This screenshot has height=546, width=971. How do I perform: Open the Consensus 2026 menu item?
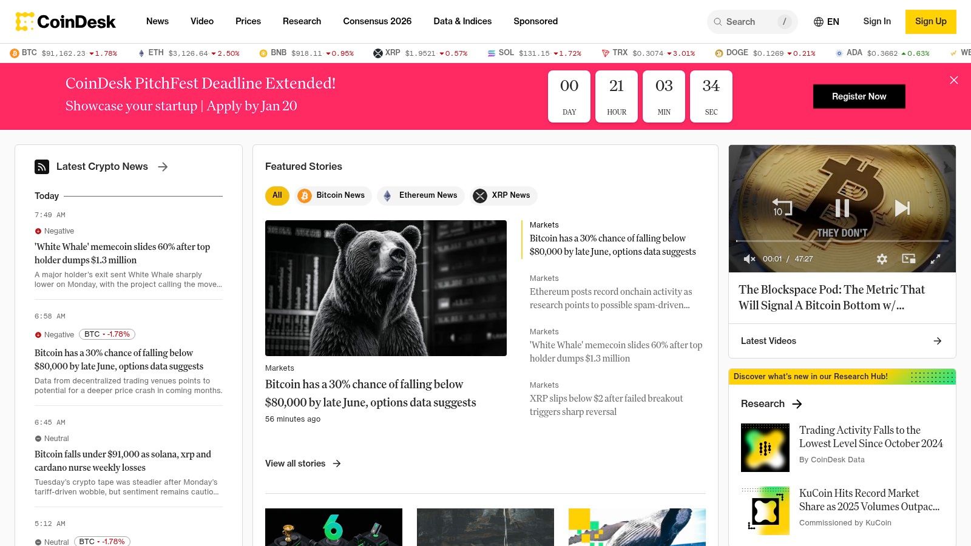click(377, 21)
